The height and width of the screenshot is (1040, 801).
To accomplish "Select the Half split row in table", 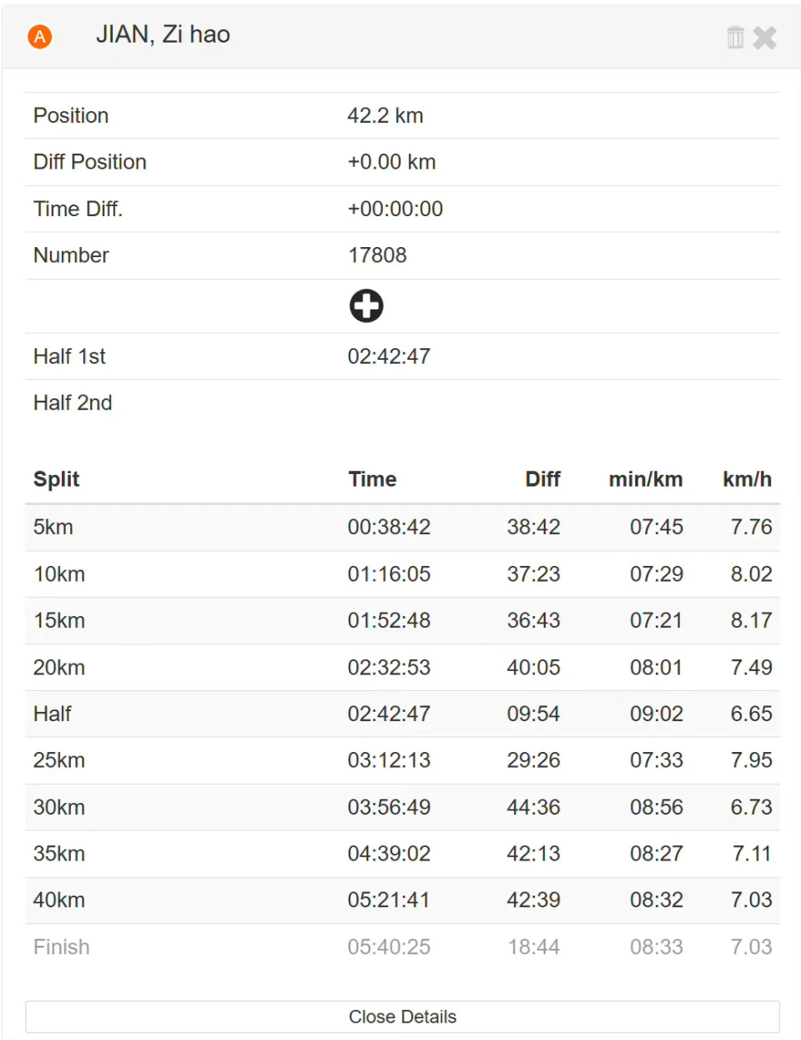I will pyautogui.click(x=402, y=714).
